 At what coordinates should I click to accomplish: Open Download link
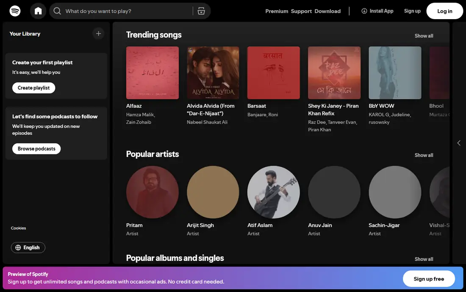327,11
